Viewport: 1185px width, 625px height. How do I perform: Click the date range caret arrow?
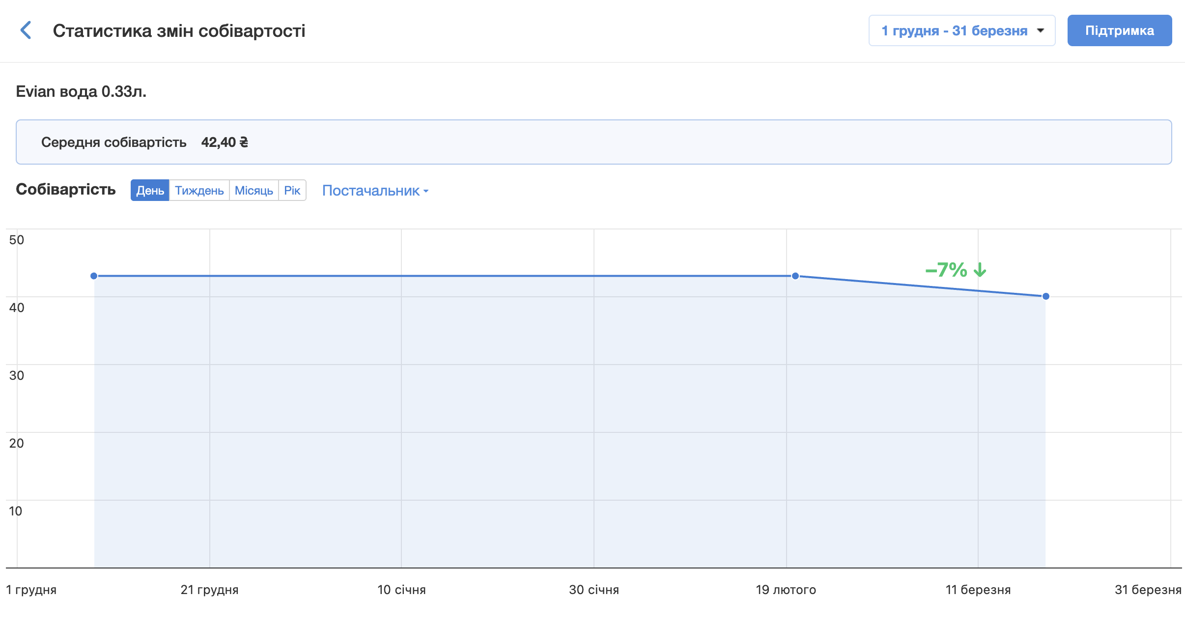[1041, 30]
